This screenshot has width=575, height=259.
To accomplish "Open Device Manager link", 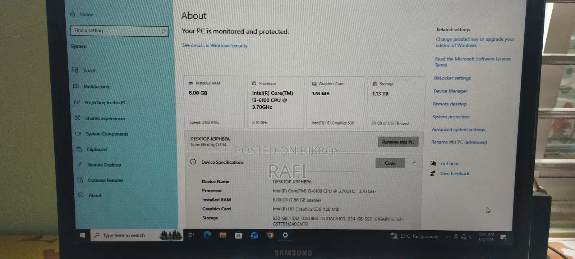I will (450, 91).
